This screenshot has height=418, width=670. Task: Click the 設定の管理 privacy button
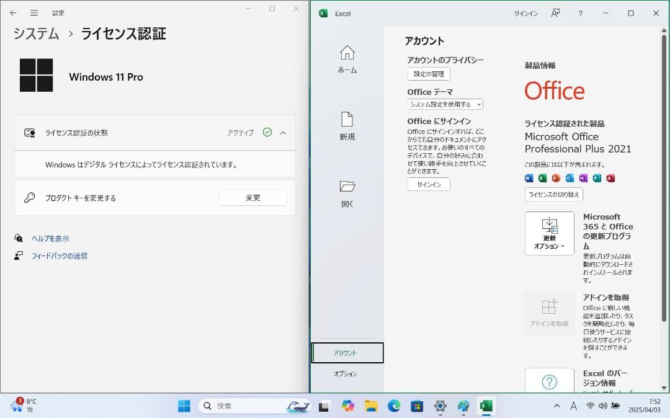pos(429,74)
